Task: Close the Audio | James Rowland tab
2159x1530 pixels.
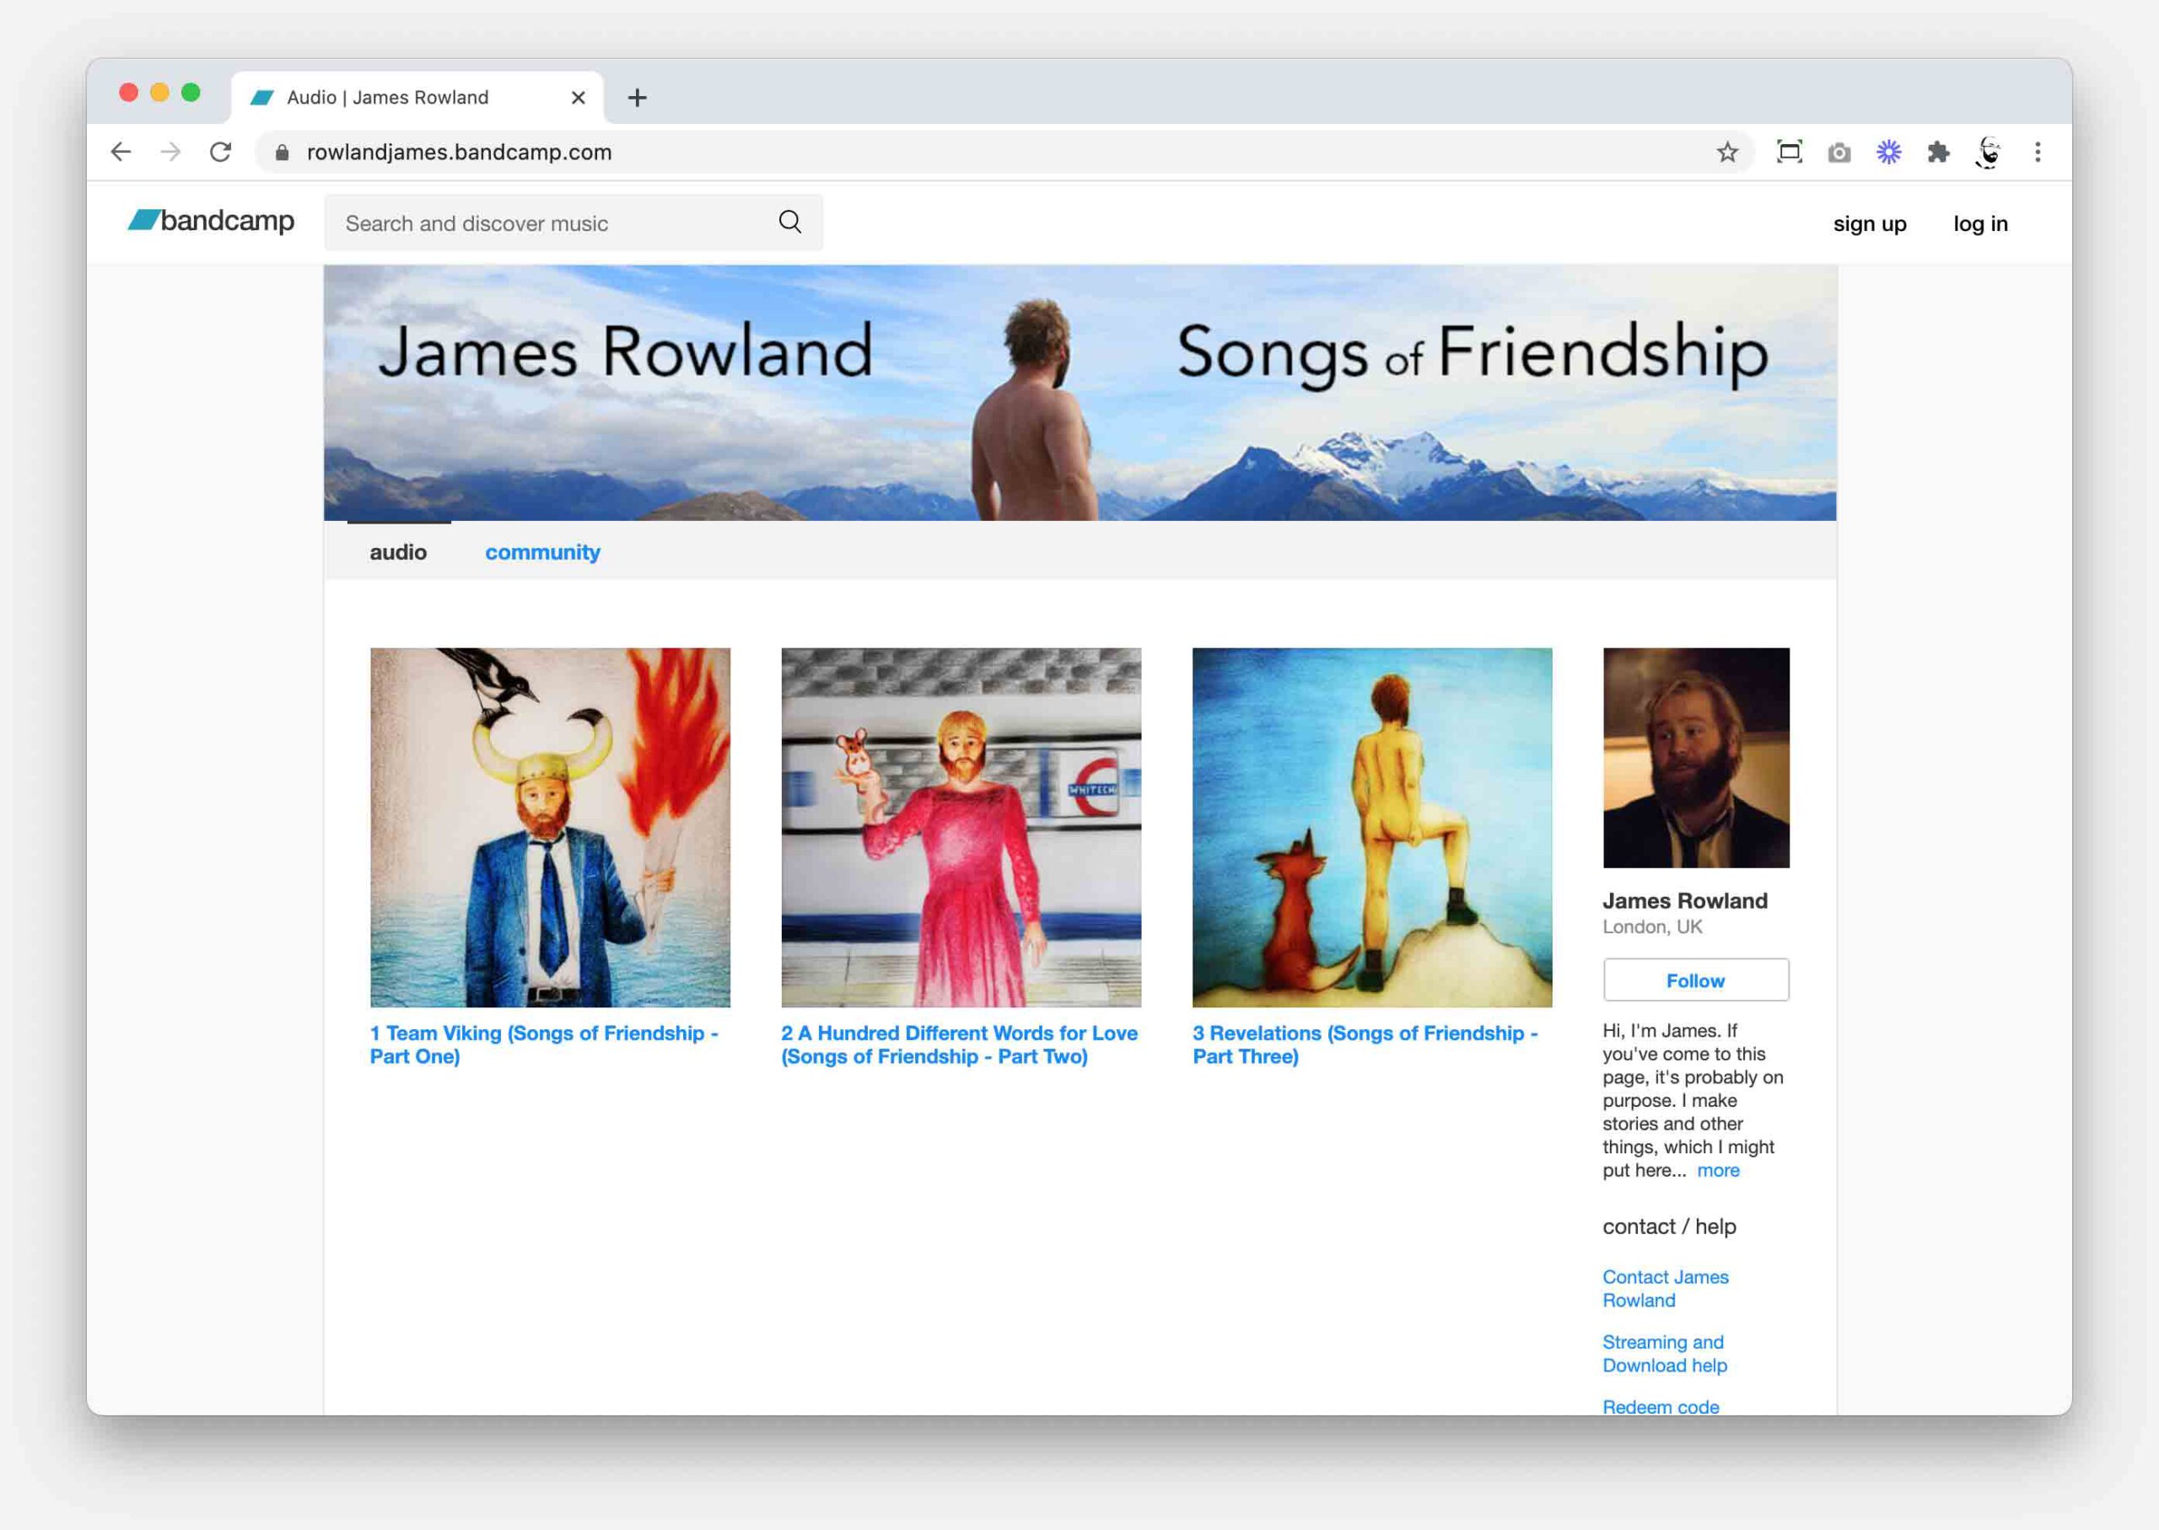Action: click(579, 97)
